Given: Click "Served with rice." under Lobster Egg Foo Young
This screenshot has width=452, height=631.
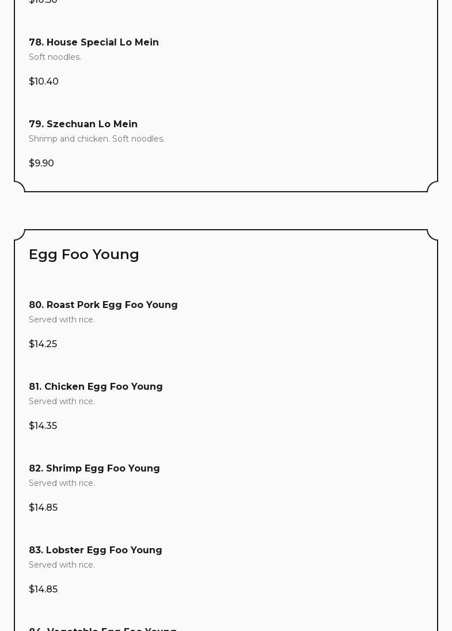Looking at the screenshot, I should pos(62,565).
